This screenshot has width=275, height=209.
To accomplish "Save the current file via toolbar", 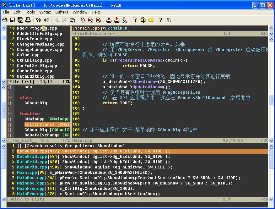I will coord(13,20).
